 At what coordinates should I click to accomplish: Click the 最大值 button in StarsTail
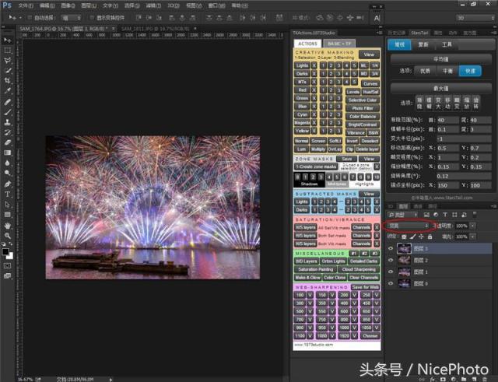[440, 88]
